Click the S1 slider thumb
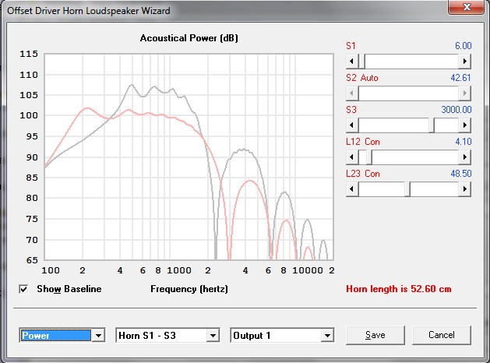The height and width of the screenshot is (363, 490). coord(362,61)
